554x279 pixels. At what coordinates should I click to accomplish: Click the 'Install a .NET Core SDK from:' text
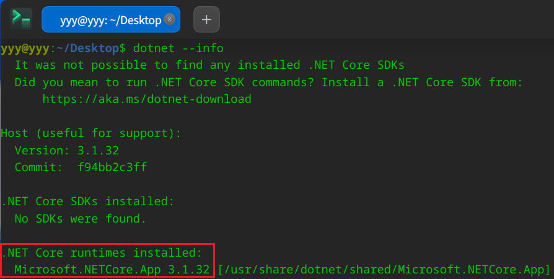(422, 82)
